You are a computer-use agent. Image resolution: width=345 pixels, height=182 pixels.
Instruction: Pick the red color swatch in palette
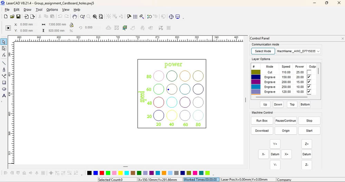102,173
